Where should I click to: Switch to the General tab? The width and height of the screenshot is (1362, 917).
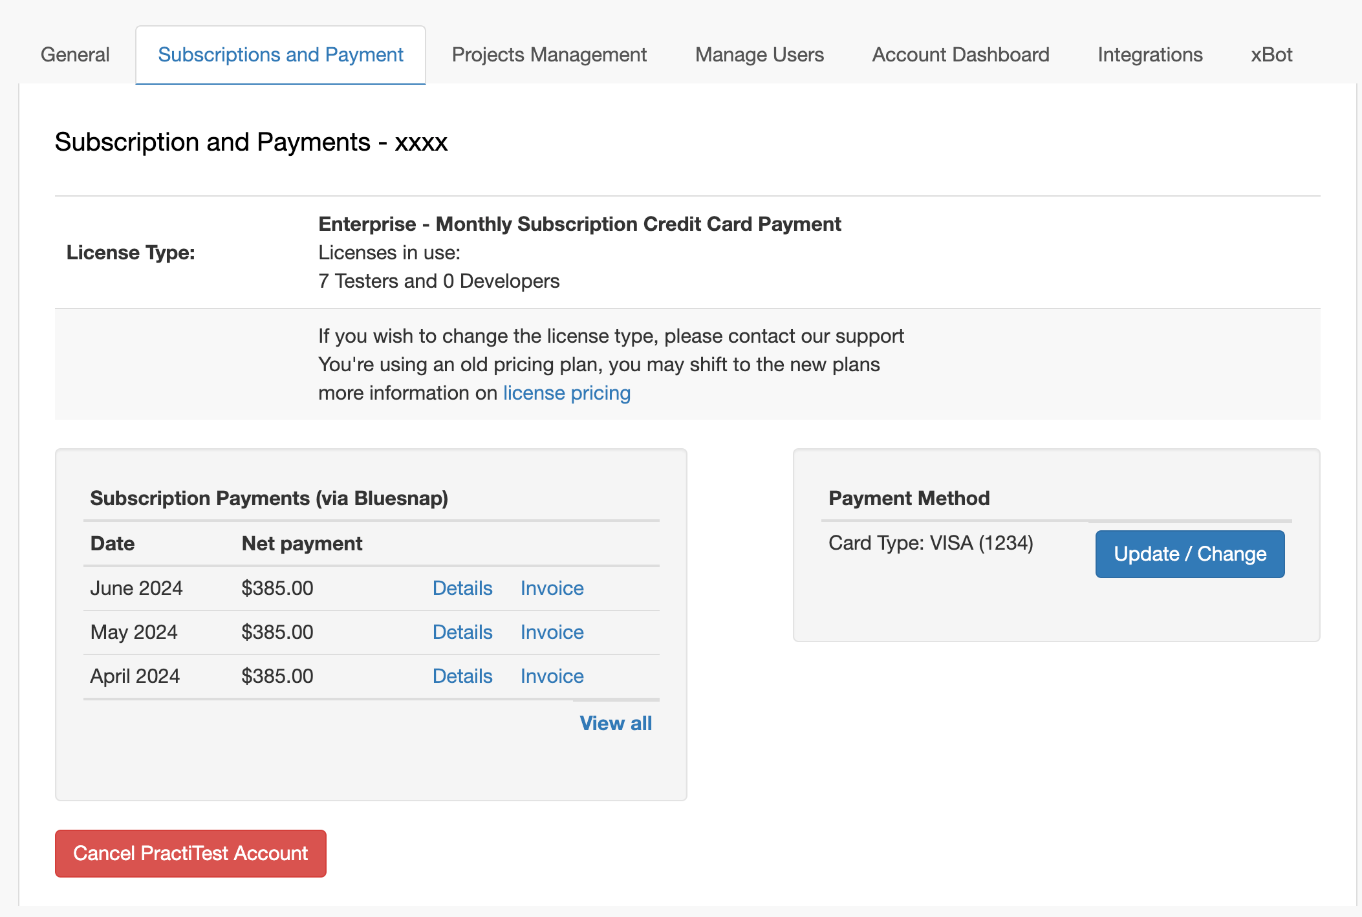click(x=74, y=54)
